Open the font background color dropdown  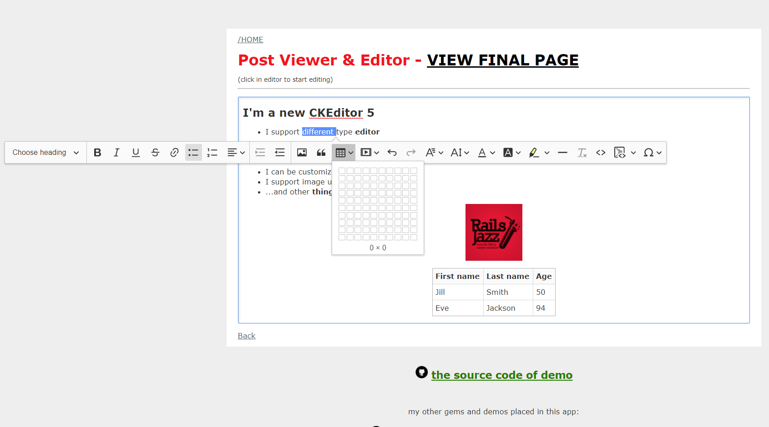click(512, 153)
